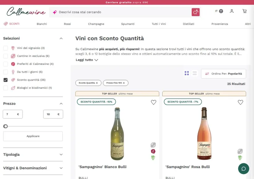The image size is (254, 179).
Task: Click the Preferiti di Callmewine icon
Action: (x=13, y=64)
